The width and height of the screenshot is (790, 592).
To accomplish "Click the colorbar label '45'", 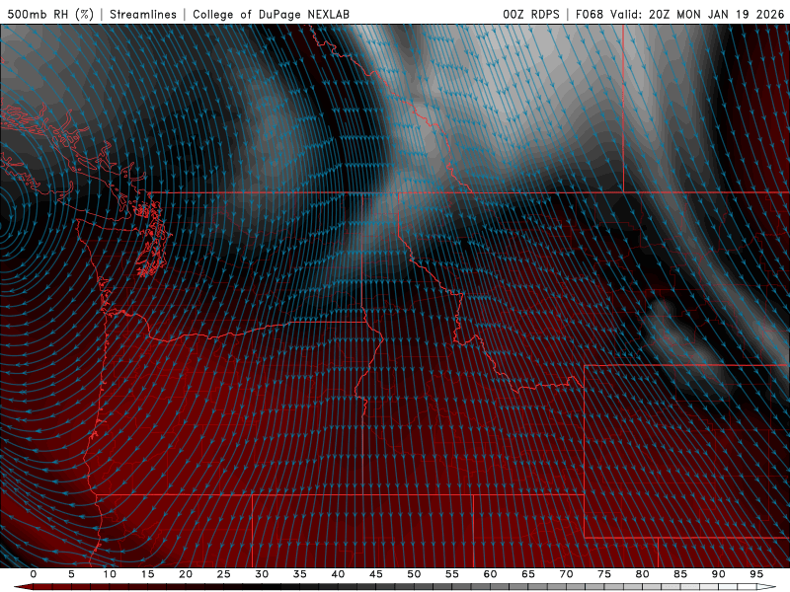I will [376, 574].
